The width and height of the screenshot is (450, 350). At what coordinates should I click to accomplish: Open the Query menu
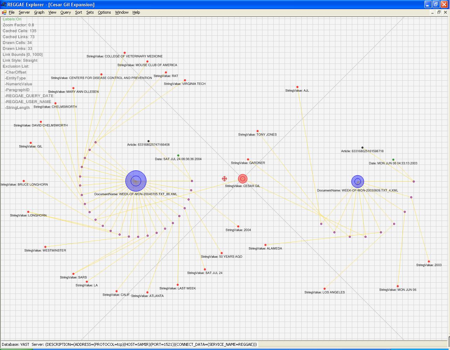tap(66, 12)
